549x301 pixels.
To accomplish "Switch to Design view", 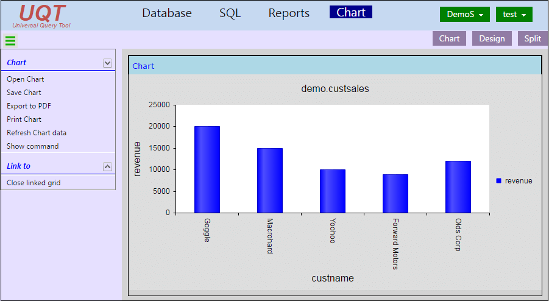I will 492,38.
